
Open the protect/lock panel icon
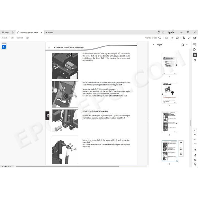click(x=195, y=60)
